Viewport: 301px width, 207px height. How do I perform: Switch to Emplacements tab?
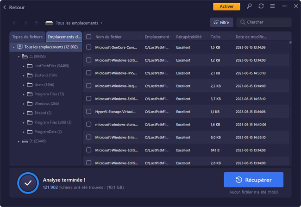pyautogui.click(x=64, y=37)
